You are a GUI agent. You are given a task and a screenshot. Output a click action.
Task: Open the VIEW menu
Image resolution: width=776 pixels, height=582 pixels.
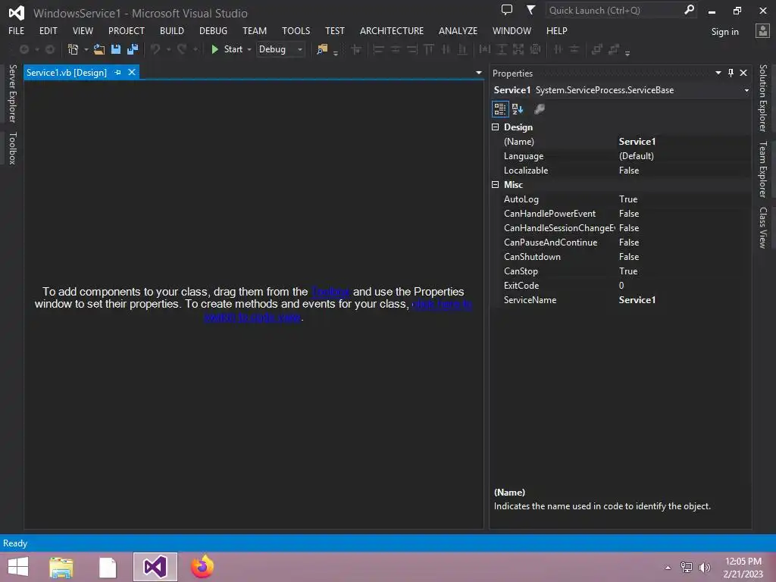coord(83,30)
